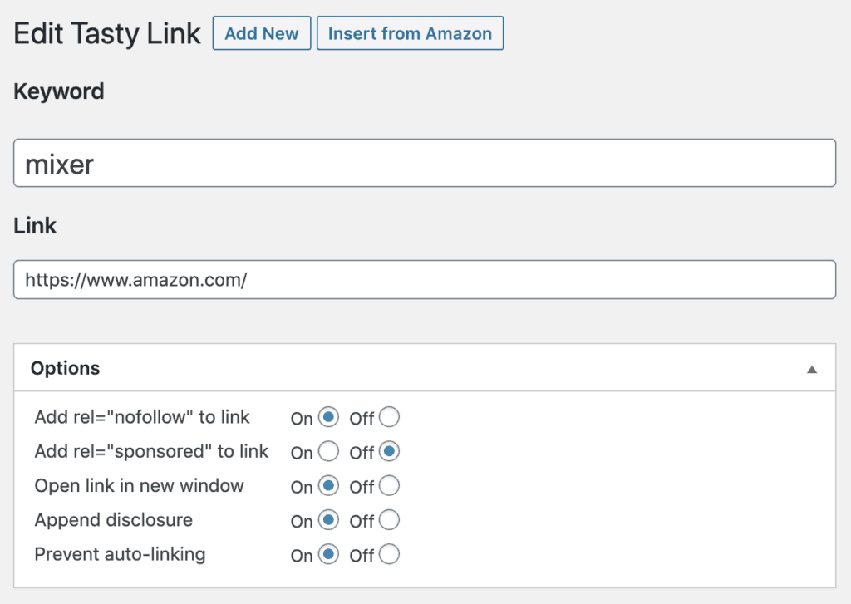Screen dimensions: 851x604
Task: Click the Keyword heading label
Action: (59, 91)
